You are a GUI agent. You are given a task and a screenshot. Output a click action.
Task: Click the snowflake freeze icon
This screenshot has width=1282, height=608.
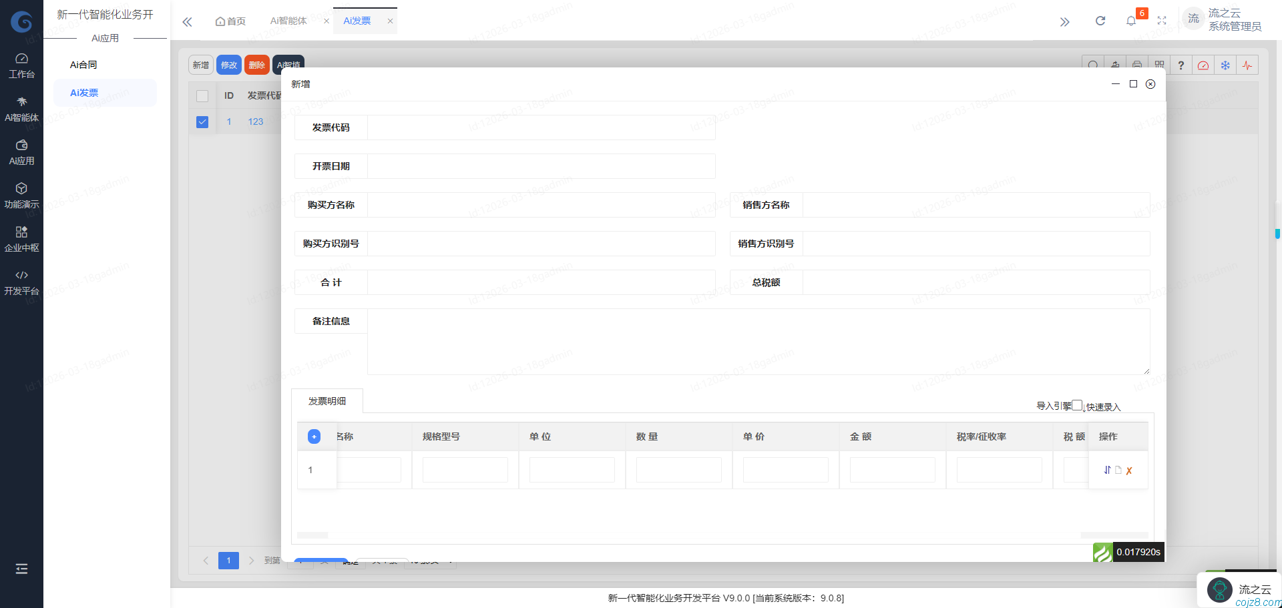1225,65
